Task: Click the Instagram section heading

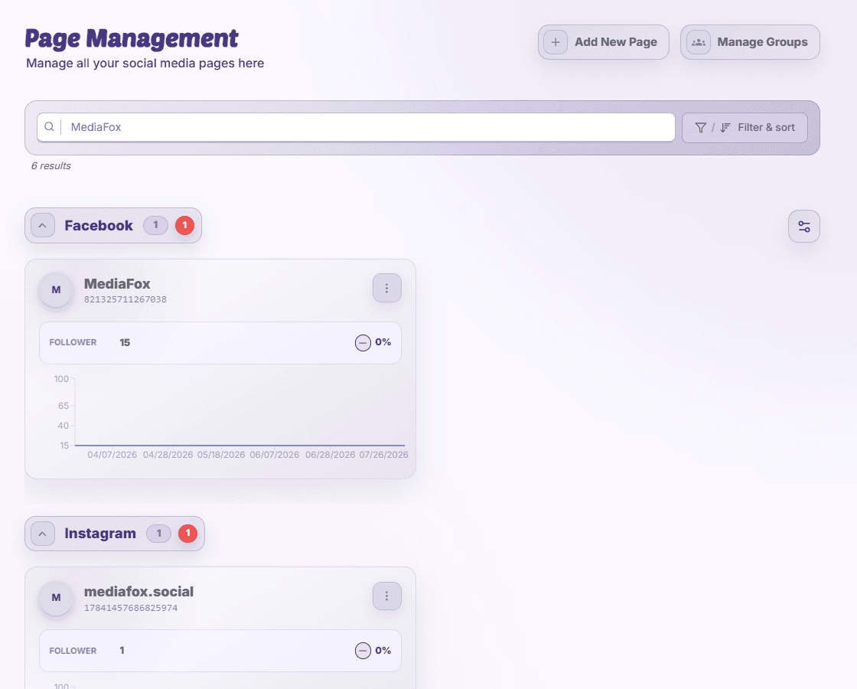Action: pos(100,534)
